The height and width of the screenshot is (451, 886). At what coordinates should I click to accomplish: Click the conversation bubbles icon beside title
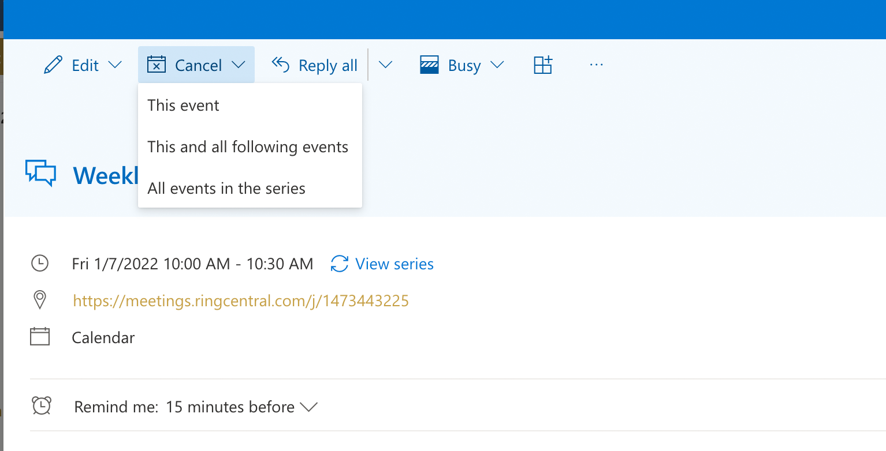(x=40, y=173)
